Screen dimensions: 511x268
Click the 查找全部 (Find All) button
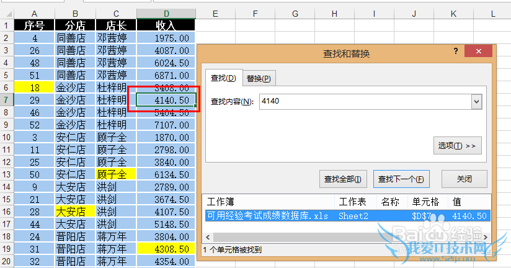(344, 179)
